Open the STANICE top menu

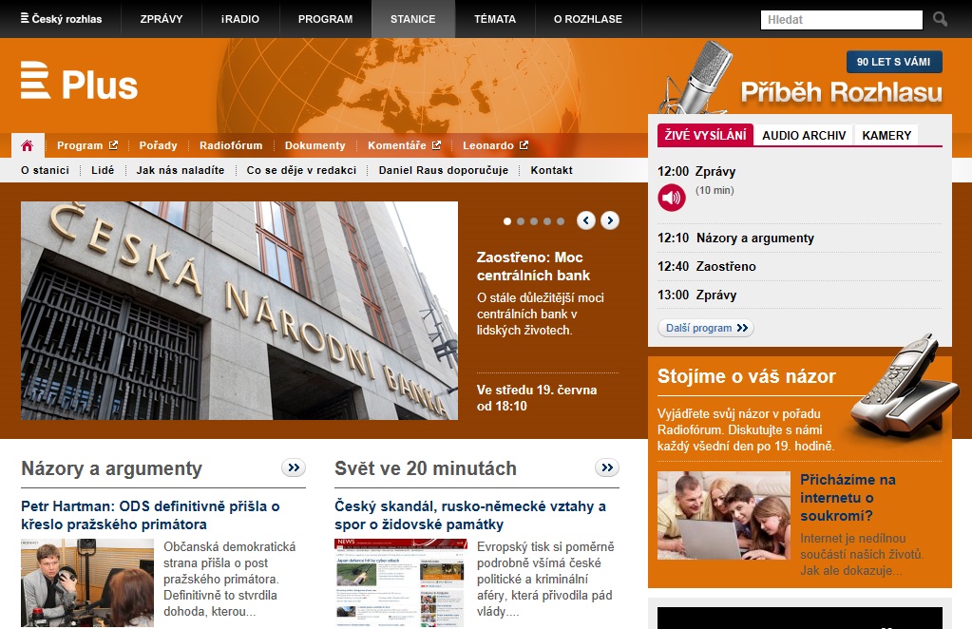412,19
